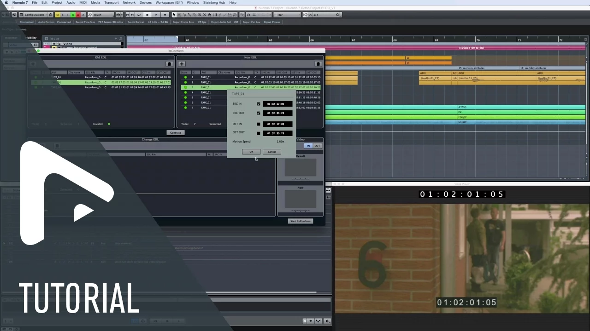590x331 pixels.
Task: Open the Apple menu
Action: pos(6,2)
